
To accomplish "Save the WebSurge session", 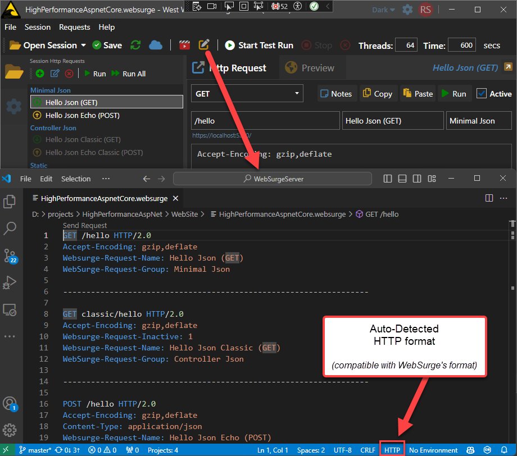I will pos(107,45).
